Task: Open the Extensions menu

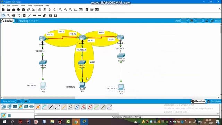Action: (x=39, y=6)
